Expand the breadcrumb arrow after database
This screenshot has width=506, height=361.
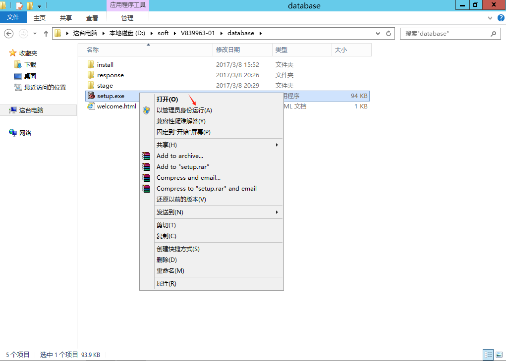tap(260, 33)
